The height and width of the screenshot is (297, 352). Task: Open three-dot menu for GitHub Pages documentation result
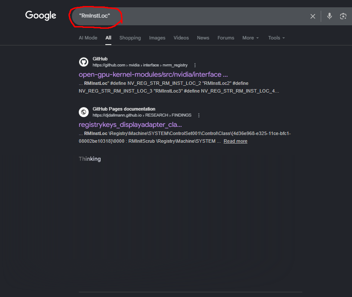[199, 115]
